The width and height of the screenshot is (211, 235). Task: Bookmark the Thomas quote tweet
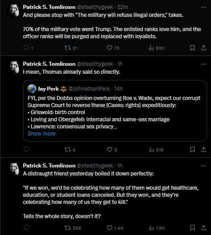pyautogui.click(x=192, y=150)
